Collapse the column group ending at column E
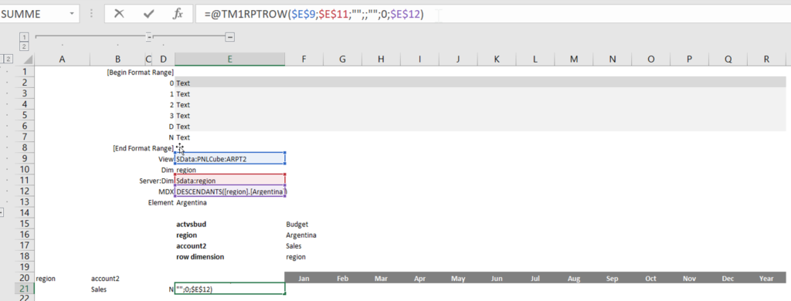The height and width of the screenshot is (301, 791). [230, 37]
